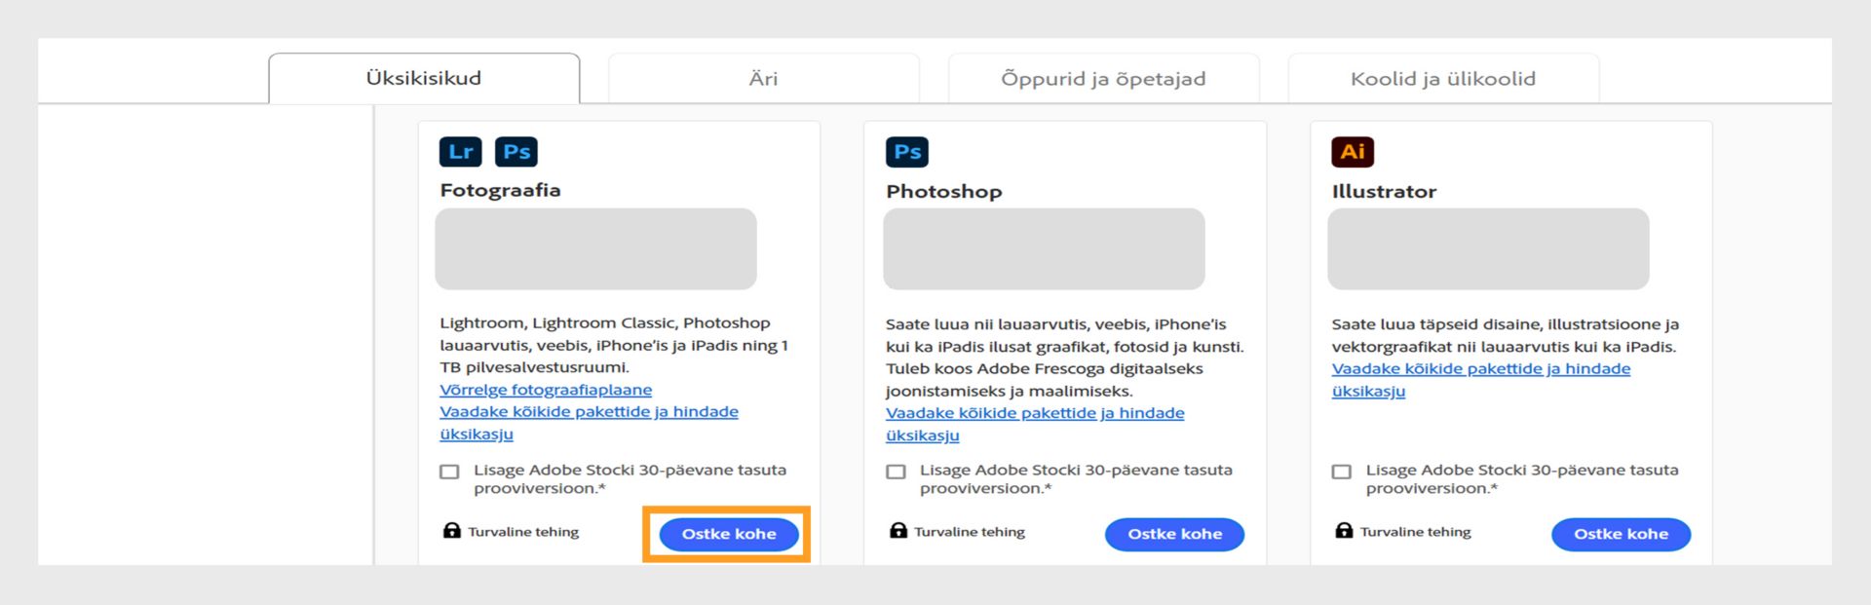Open the Võrrelge fotograafiaplaane link

tap(546, 390)
